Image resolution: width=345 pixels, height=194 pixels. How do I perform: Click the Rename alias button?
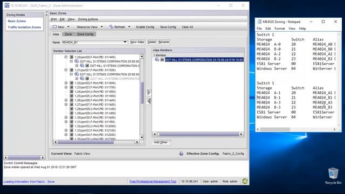click(x=164, y=42)
